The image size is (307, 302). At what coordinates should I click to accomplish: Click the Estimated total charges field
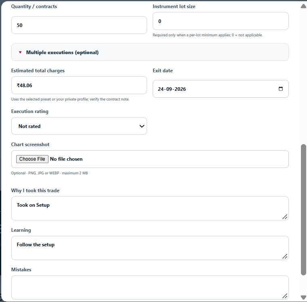coord(79,85)
